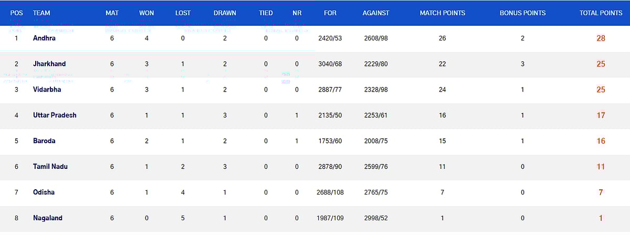630x235 pixels.
Task: Click Nagaland's lost count 5
Action: point(183,218)
